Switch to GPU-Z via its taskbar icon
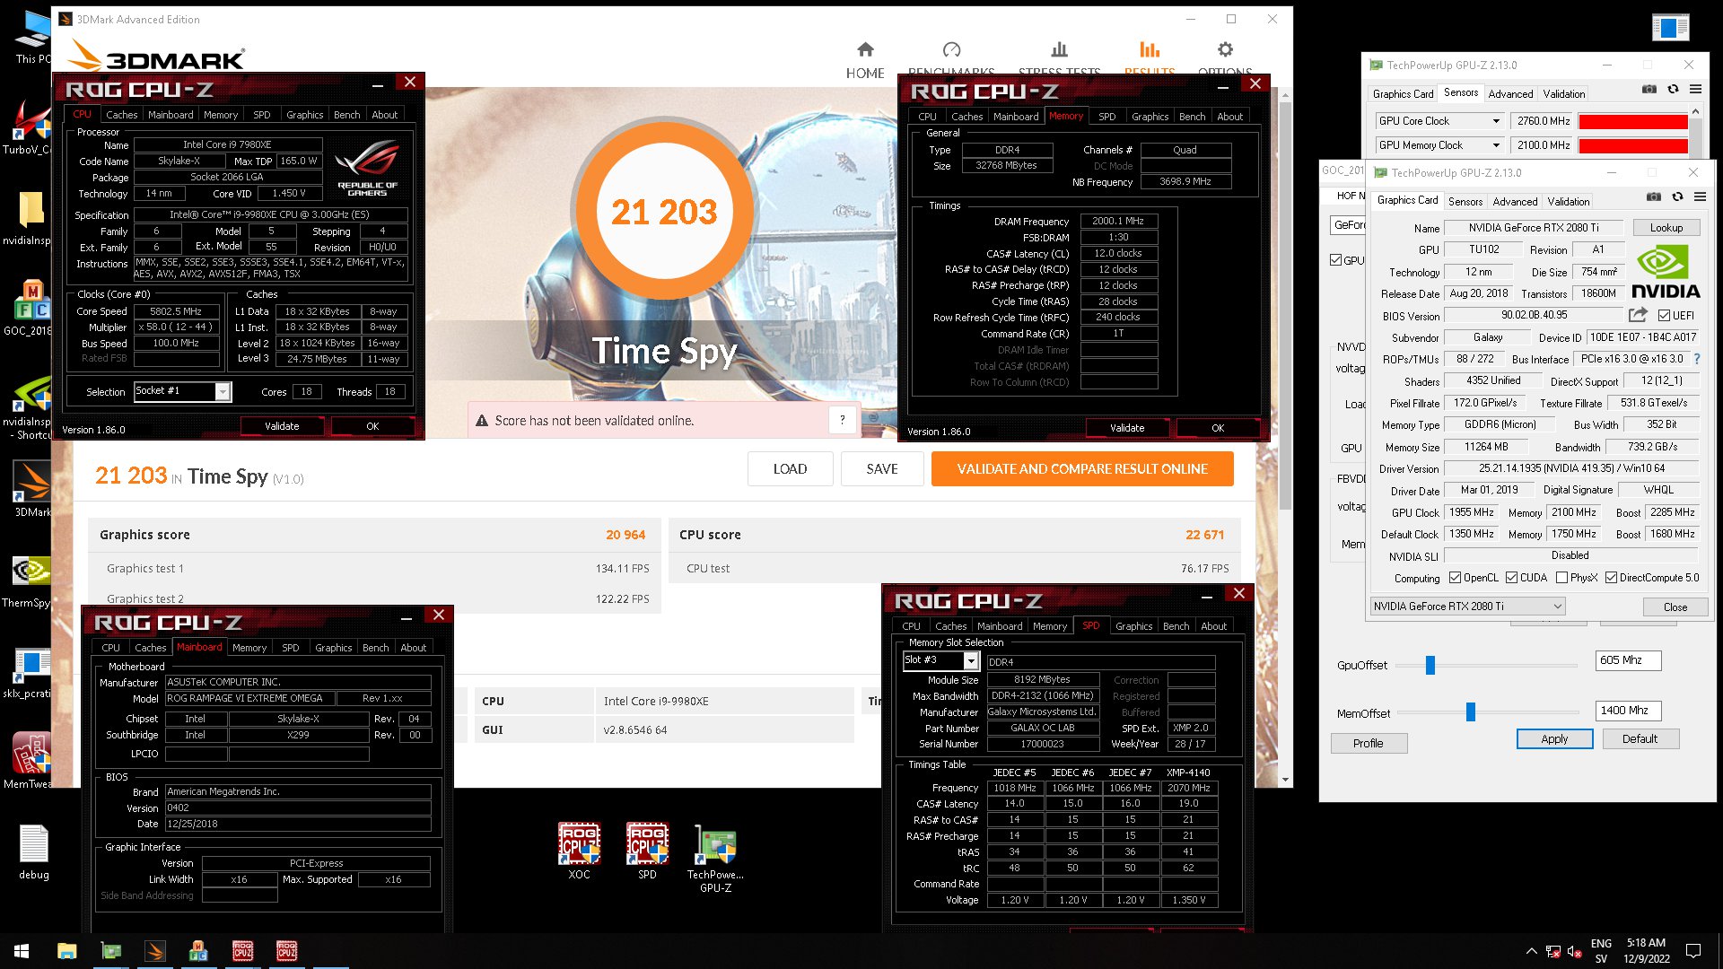The image size is (1723, 969). click(x=110, y=951)
